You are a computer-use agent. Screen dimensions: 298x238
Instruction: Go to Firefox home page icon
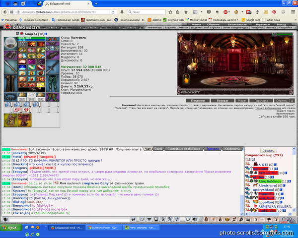(186, 12)
